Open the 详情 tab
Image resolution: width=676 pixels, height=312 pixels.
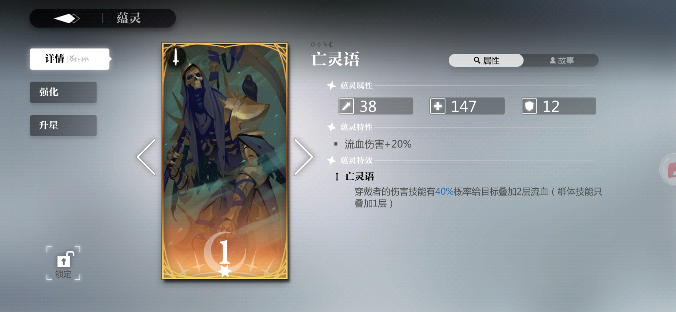pyautogui.click(x=70, y=59)
